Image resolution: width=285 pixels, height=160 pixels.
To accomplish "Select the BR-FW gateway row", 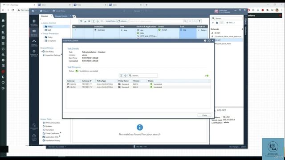I will (x=138, y=87).
